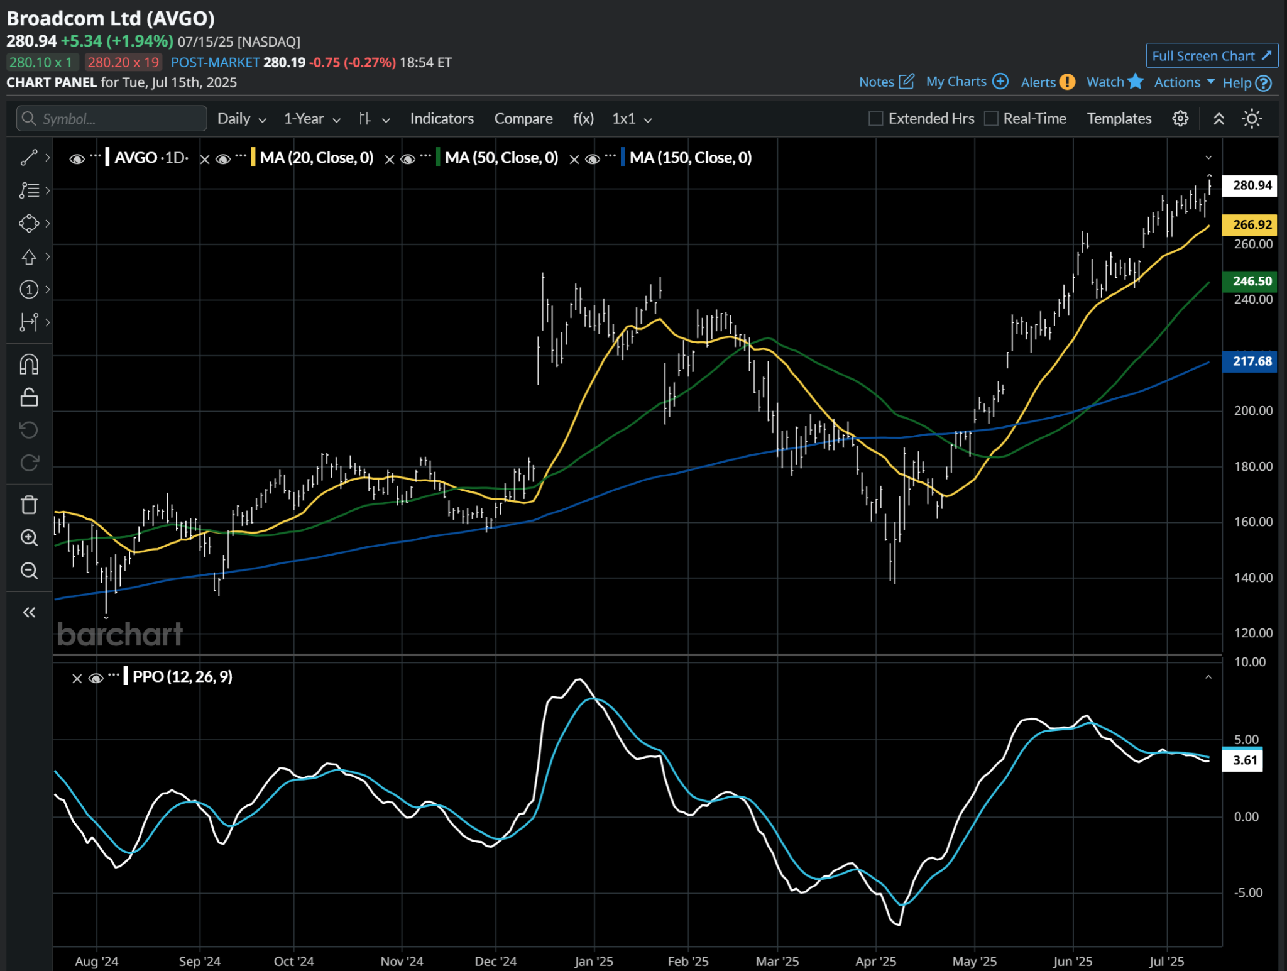Click the undo icon in sidebar
This screenshot has height=971, width=1287.
[29, 430]
